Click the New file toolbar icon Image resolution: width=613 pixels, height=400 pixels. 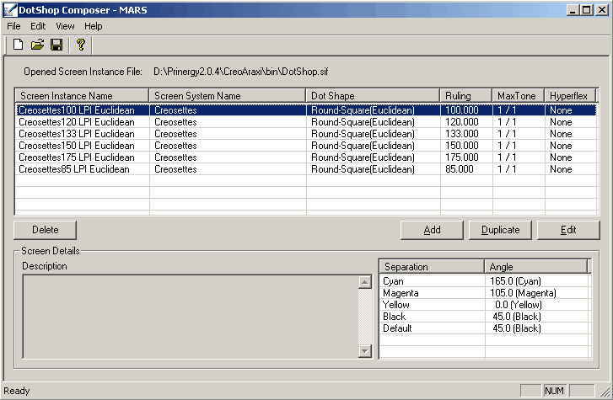click(x=18, y=45)
